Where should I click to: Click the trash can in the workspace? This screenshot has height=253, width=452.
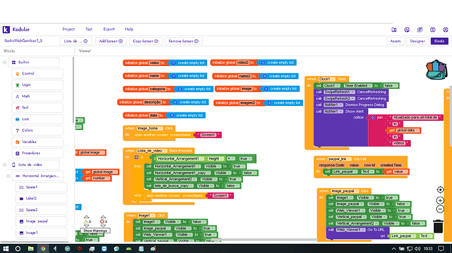(x=438, y=226)
